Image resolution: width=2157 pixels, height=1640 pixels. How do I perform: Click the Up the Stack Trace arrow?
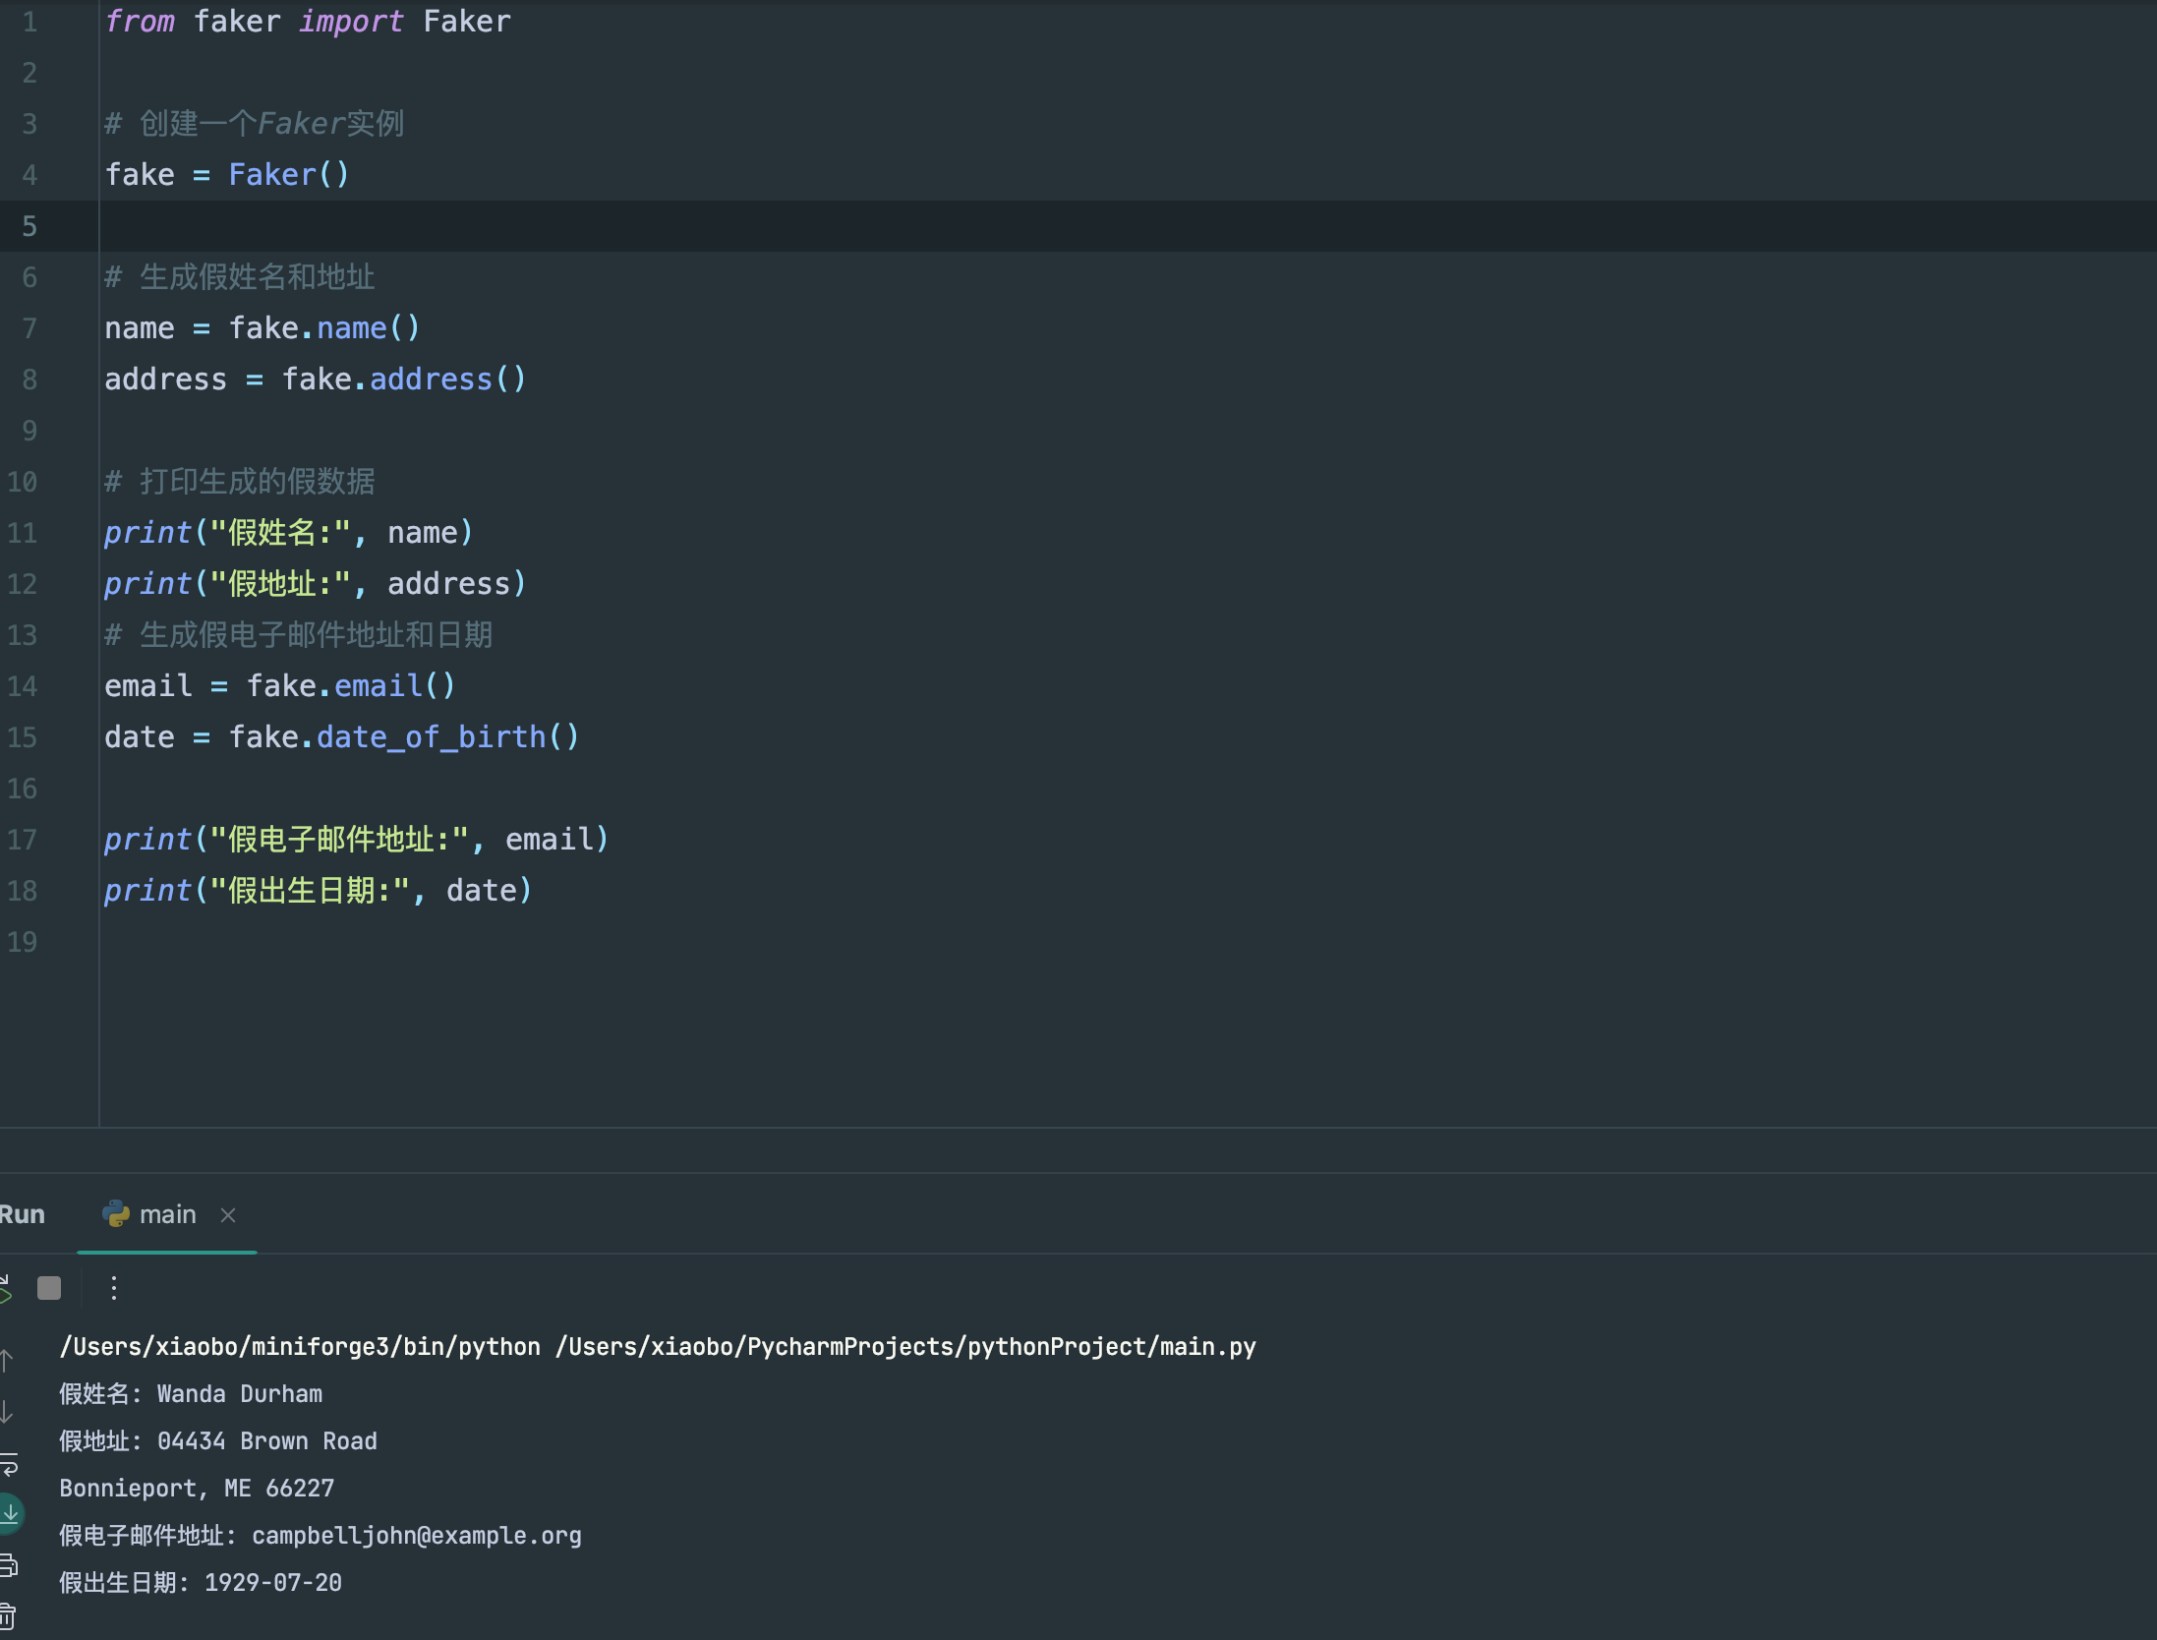click(6, 1361)
